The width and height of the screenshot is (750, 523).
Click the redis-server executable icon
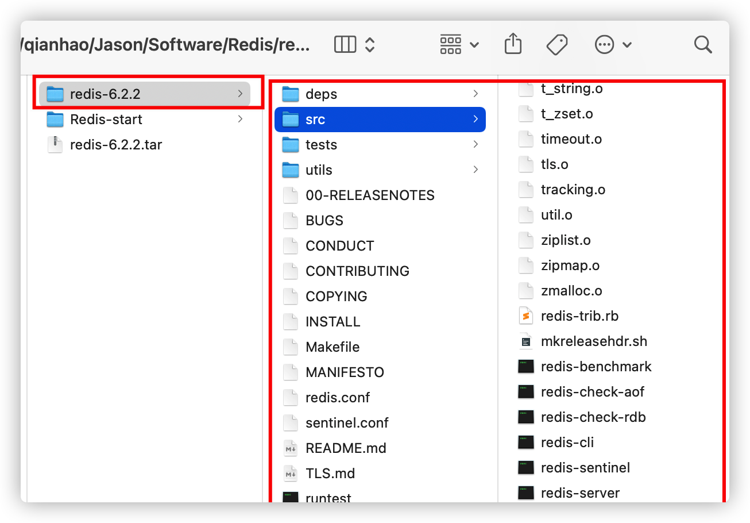(x=526, y=493)
